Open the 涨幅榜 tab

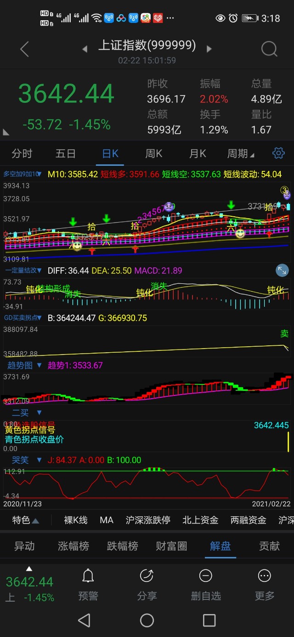coord(73,546)
